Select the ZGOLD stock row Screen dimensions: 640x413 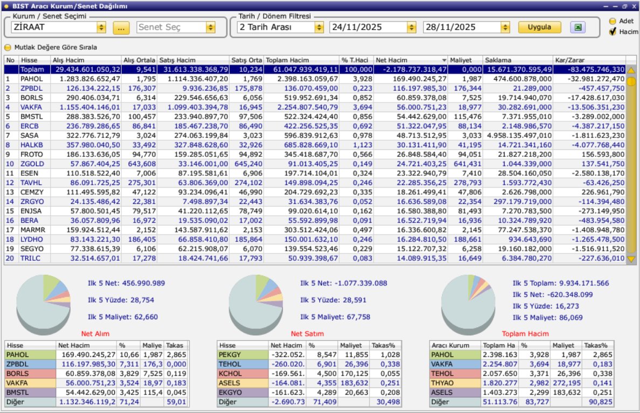click(315, 164)
